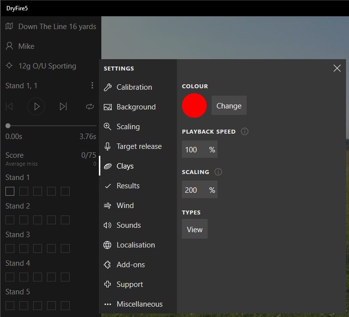The width and height of the screenshot is (349, 317).
Task: Open the 12g O/U Sporting gun selector
Action: (x=47, y=66)
